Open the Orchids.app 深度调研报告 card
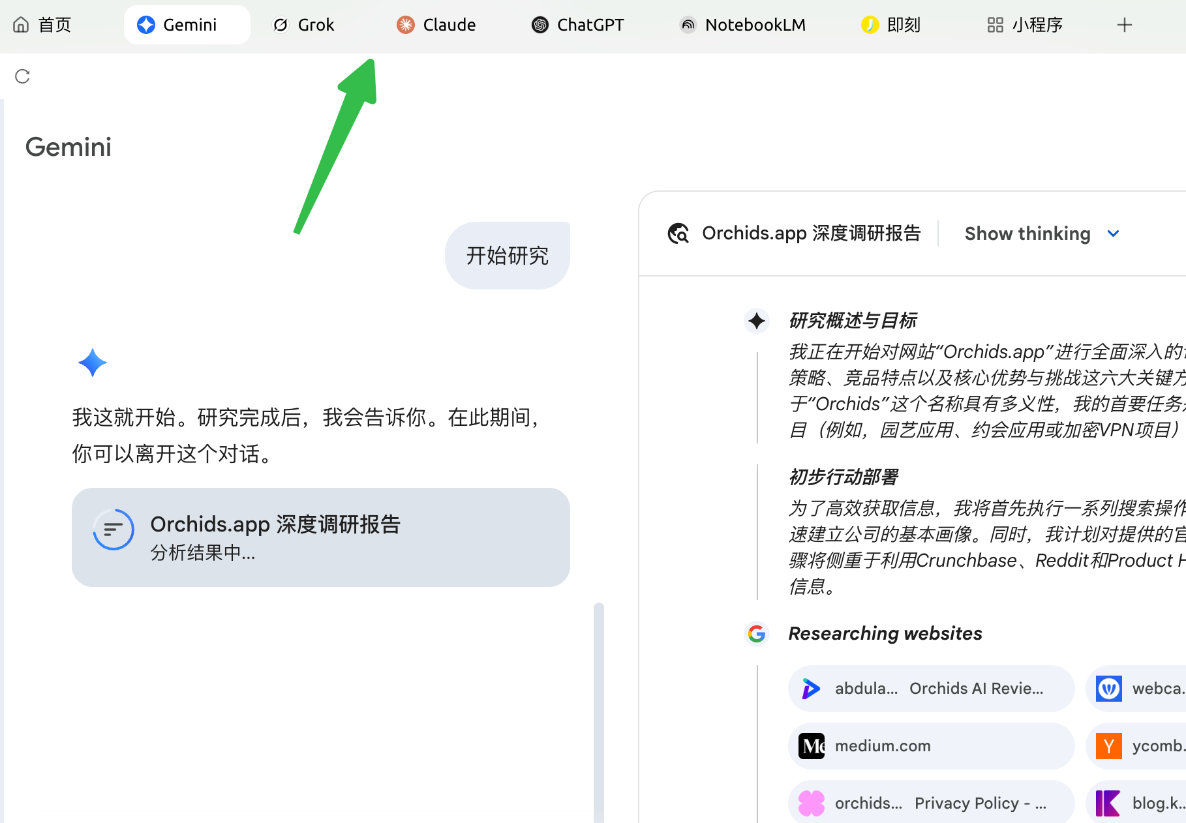The width and height of the screenshot is (1186, 823). click(321, 537)
